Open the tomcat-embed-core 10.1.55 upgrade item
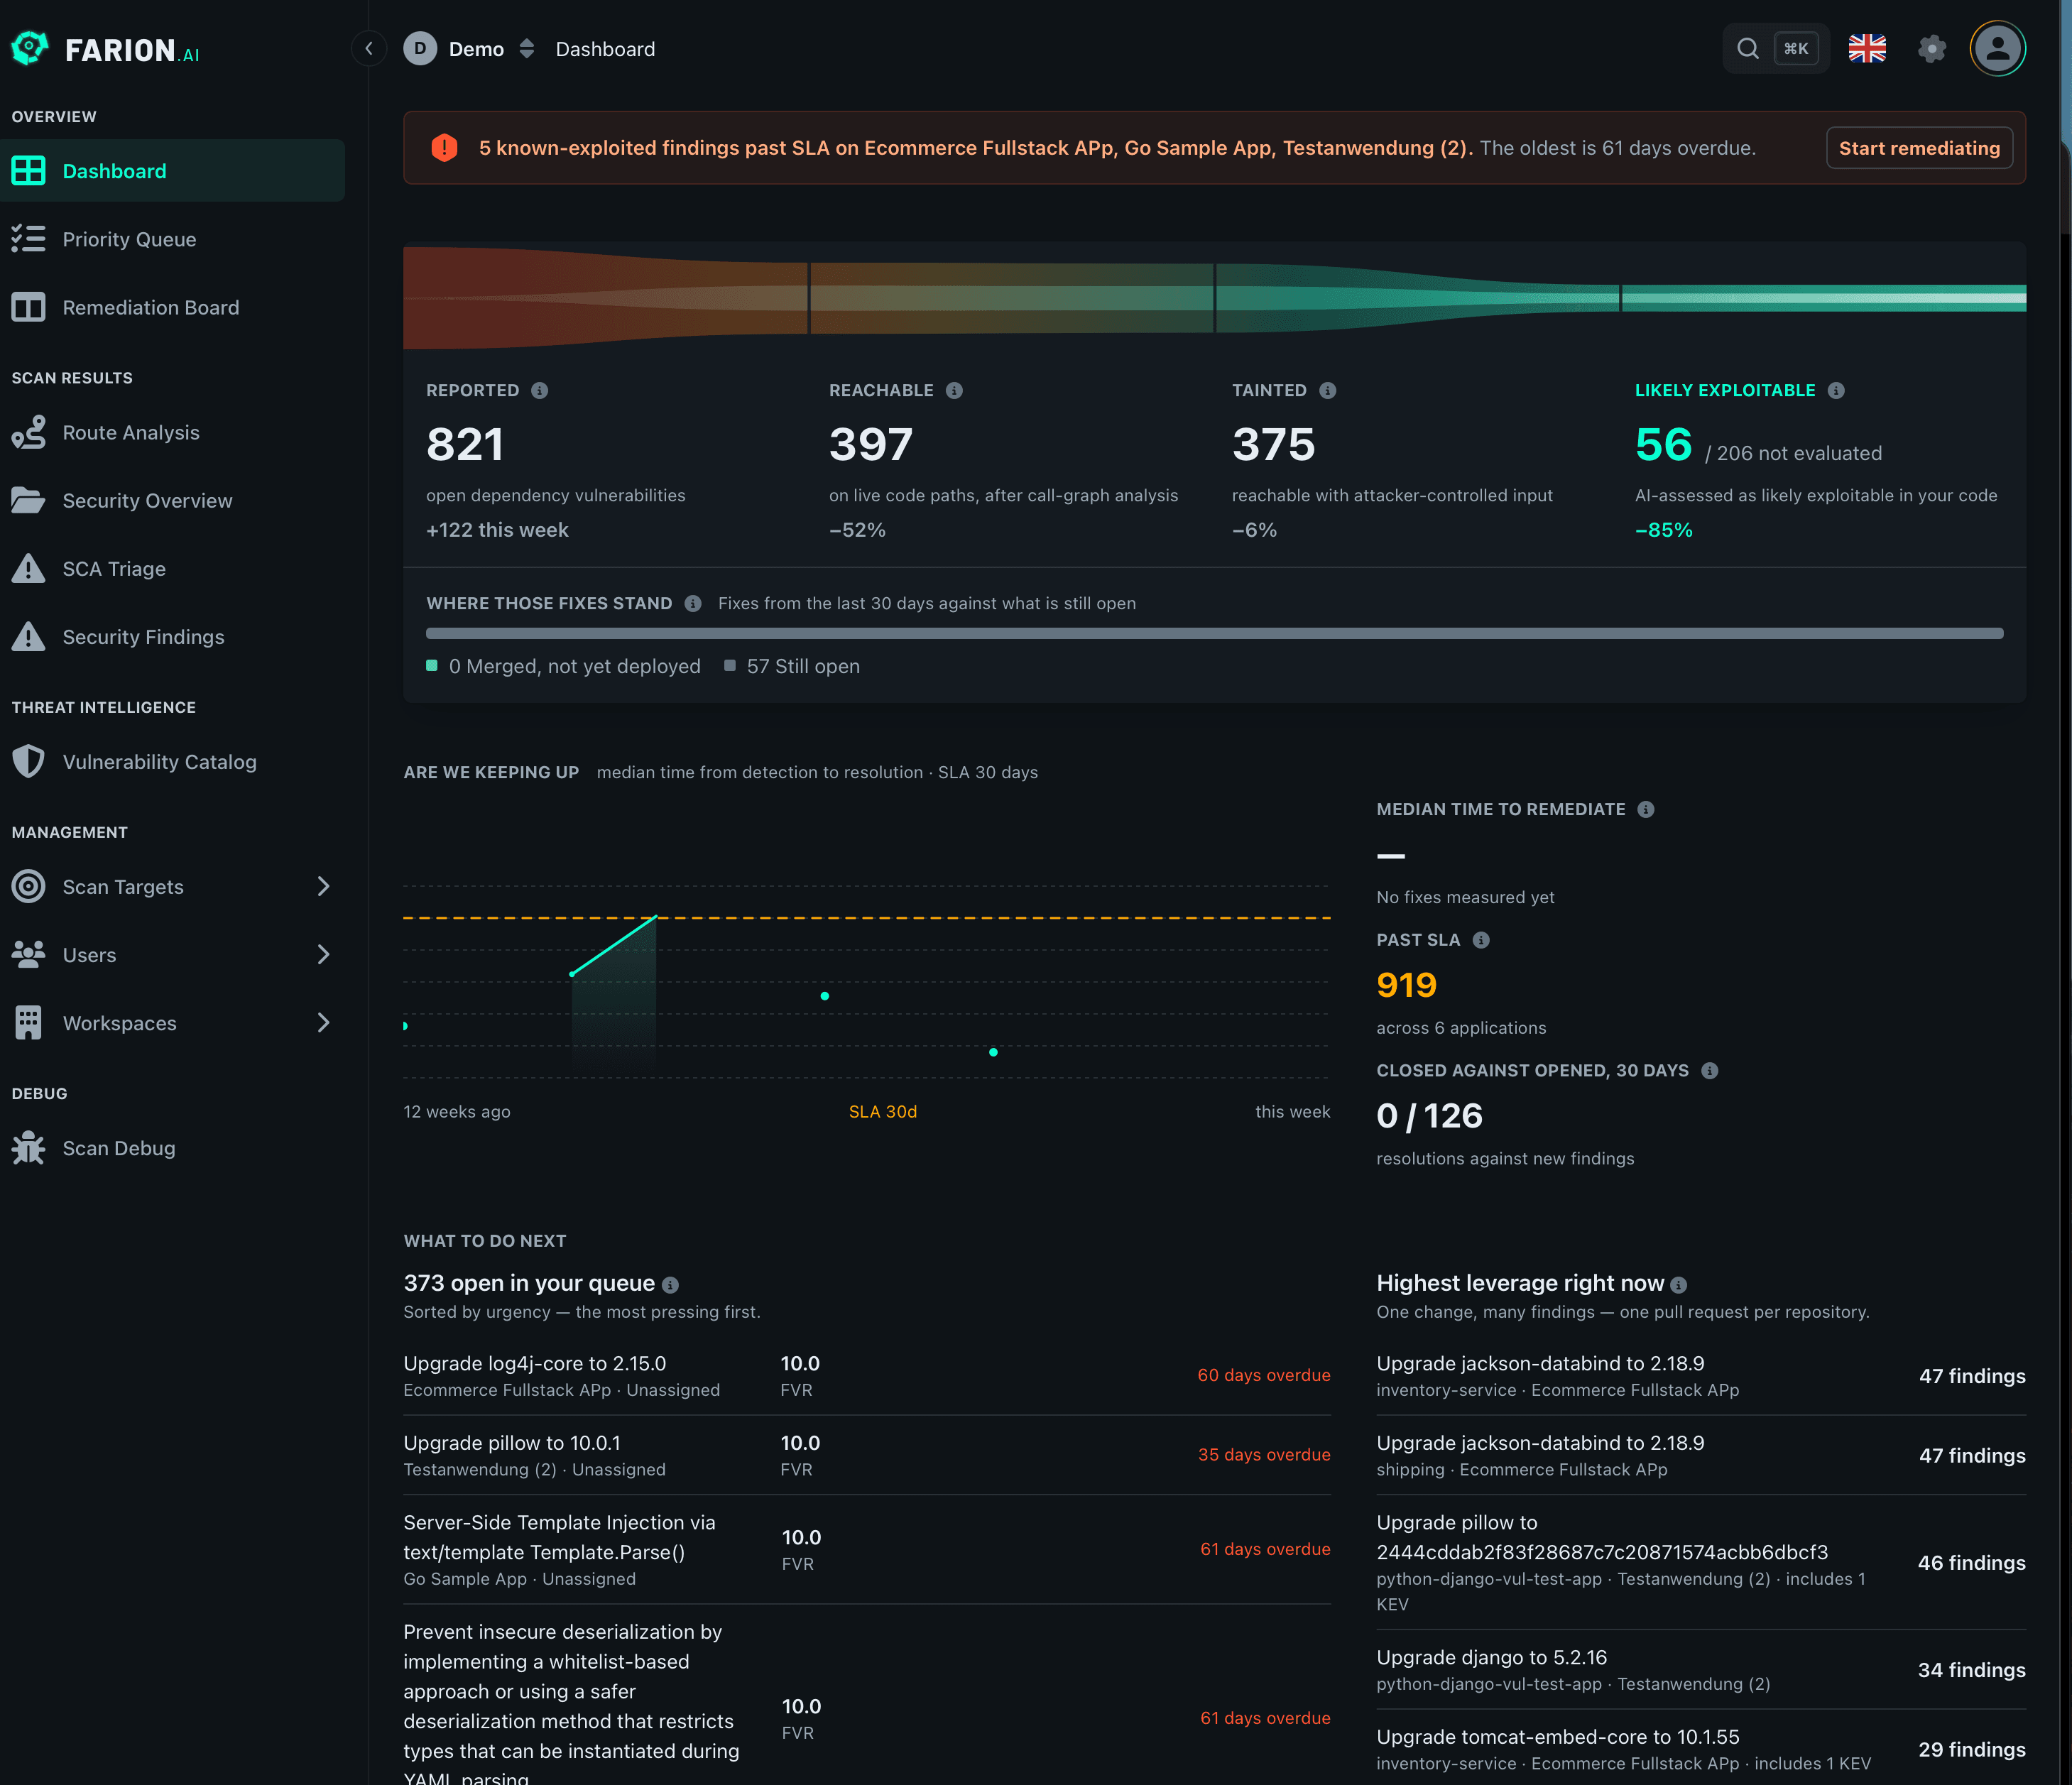The height and width of the screenshot is (1785, 2072). tap(1701, 1749)
